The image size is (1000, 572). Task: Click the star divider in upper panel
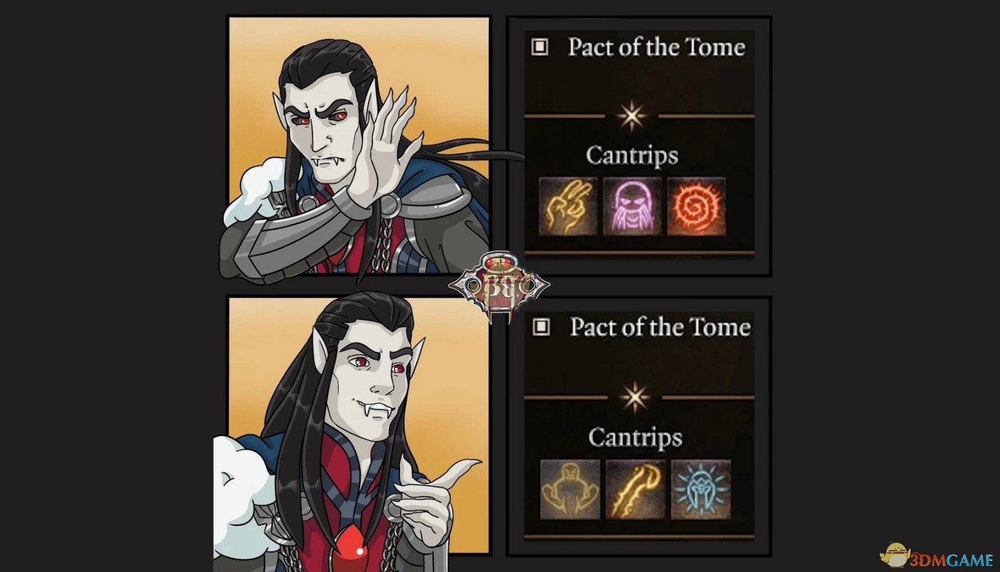tap(631, 116)
